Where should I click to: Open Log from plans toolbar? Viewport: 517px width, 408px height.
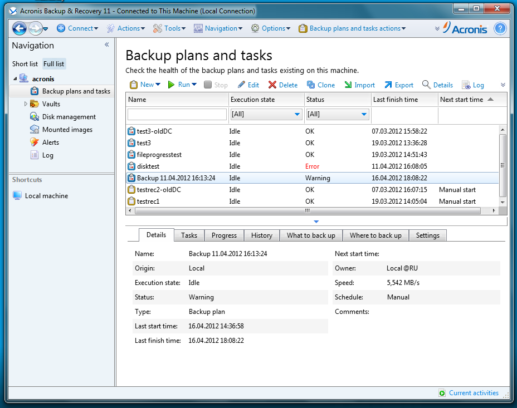473,85
